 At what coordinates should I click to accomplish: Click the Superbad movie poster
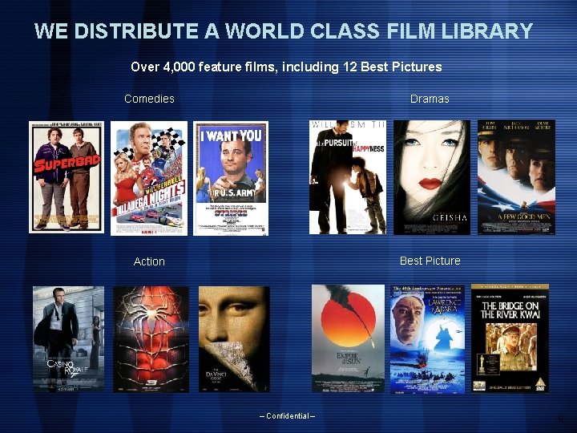click(67, 177)
